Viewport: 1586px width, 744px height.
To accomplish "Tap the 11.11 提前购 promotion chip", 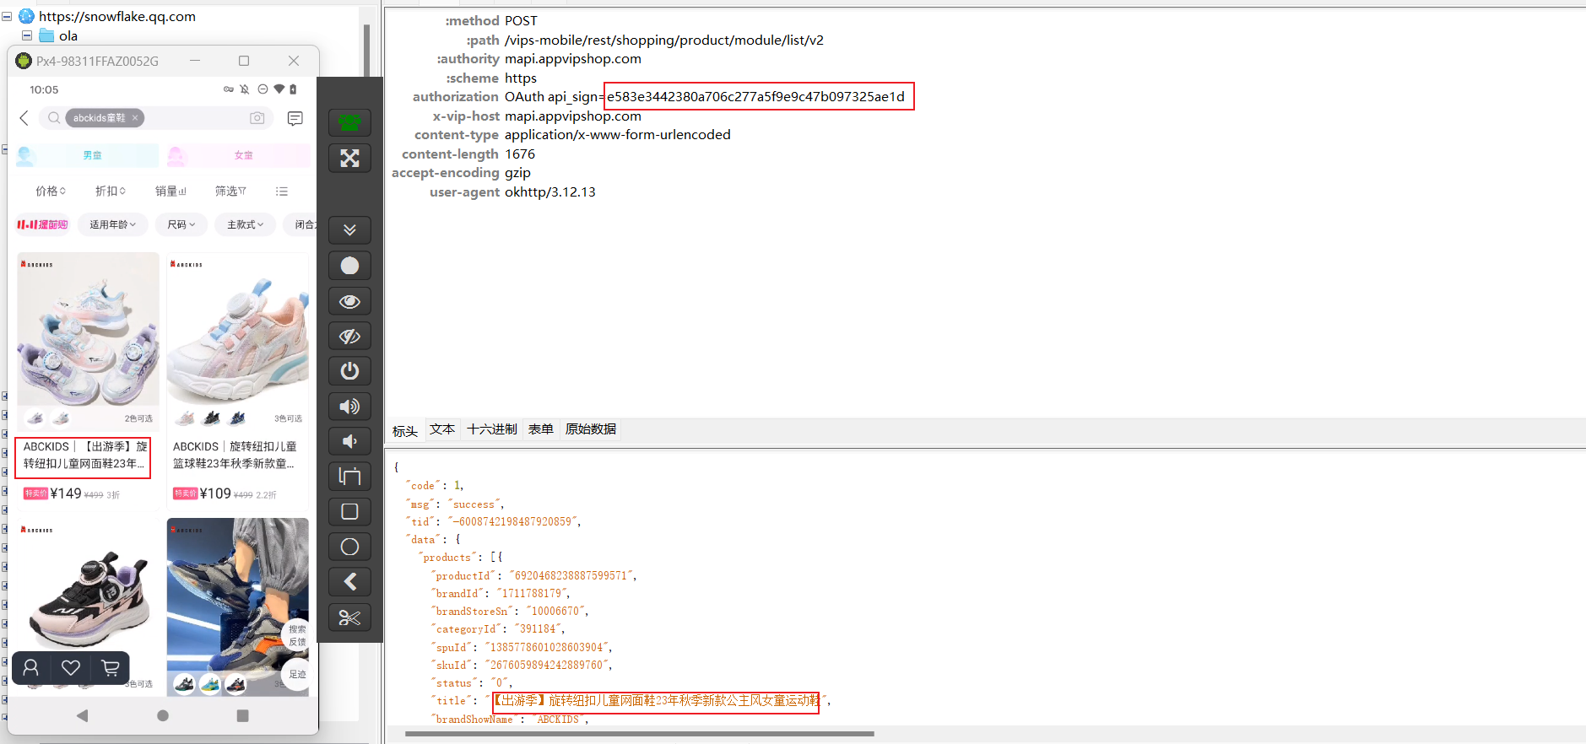I will [x=42, y=224].
